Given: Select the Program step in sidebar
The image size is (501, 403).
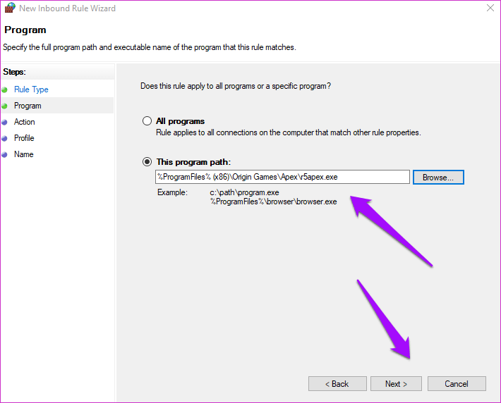Looking at the screenshot, I should click(28, 106).
